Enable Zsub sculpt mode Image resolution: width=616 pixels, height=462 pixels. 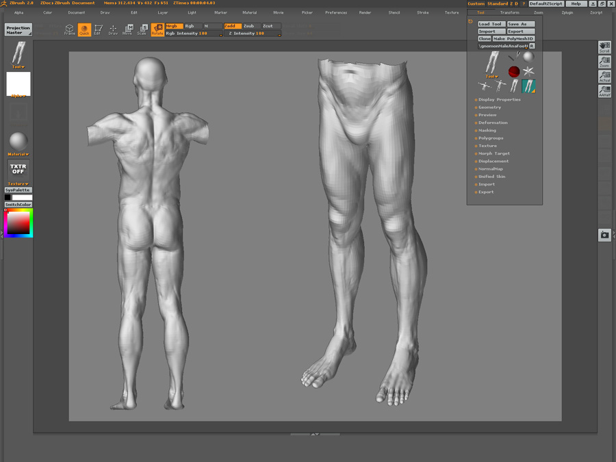[x=251, y=26]
